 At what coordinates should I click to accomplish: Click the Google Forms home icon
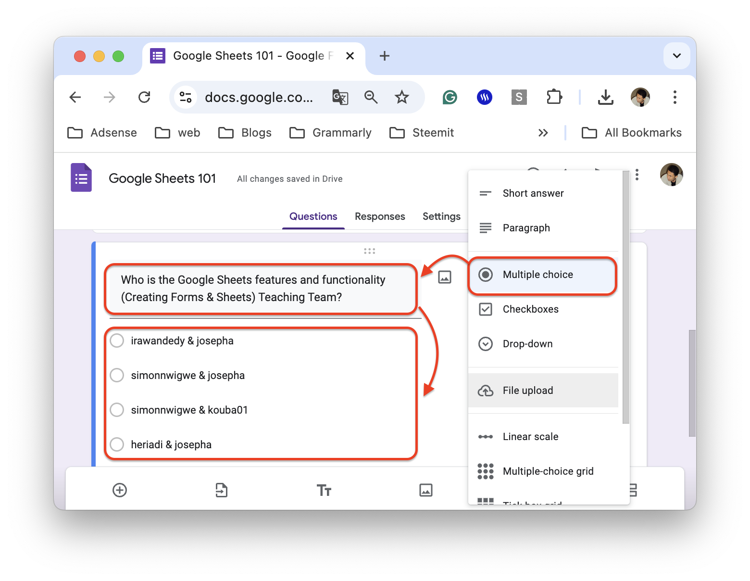(81, 177)
